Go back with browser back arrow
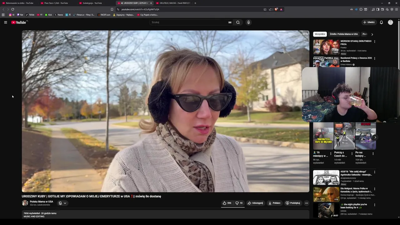Screen dimensions: 400x225 [3, 9]
